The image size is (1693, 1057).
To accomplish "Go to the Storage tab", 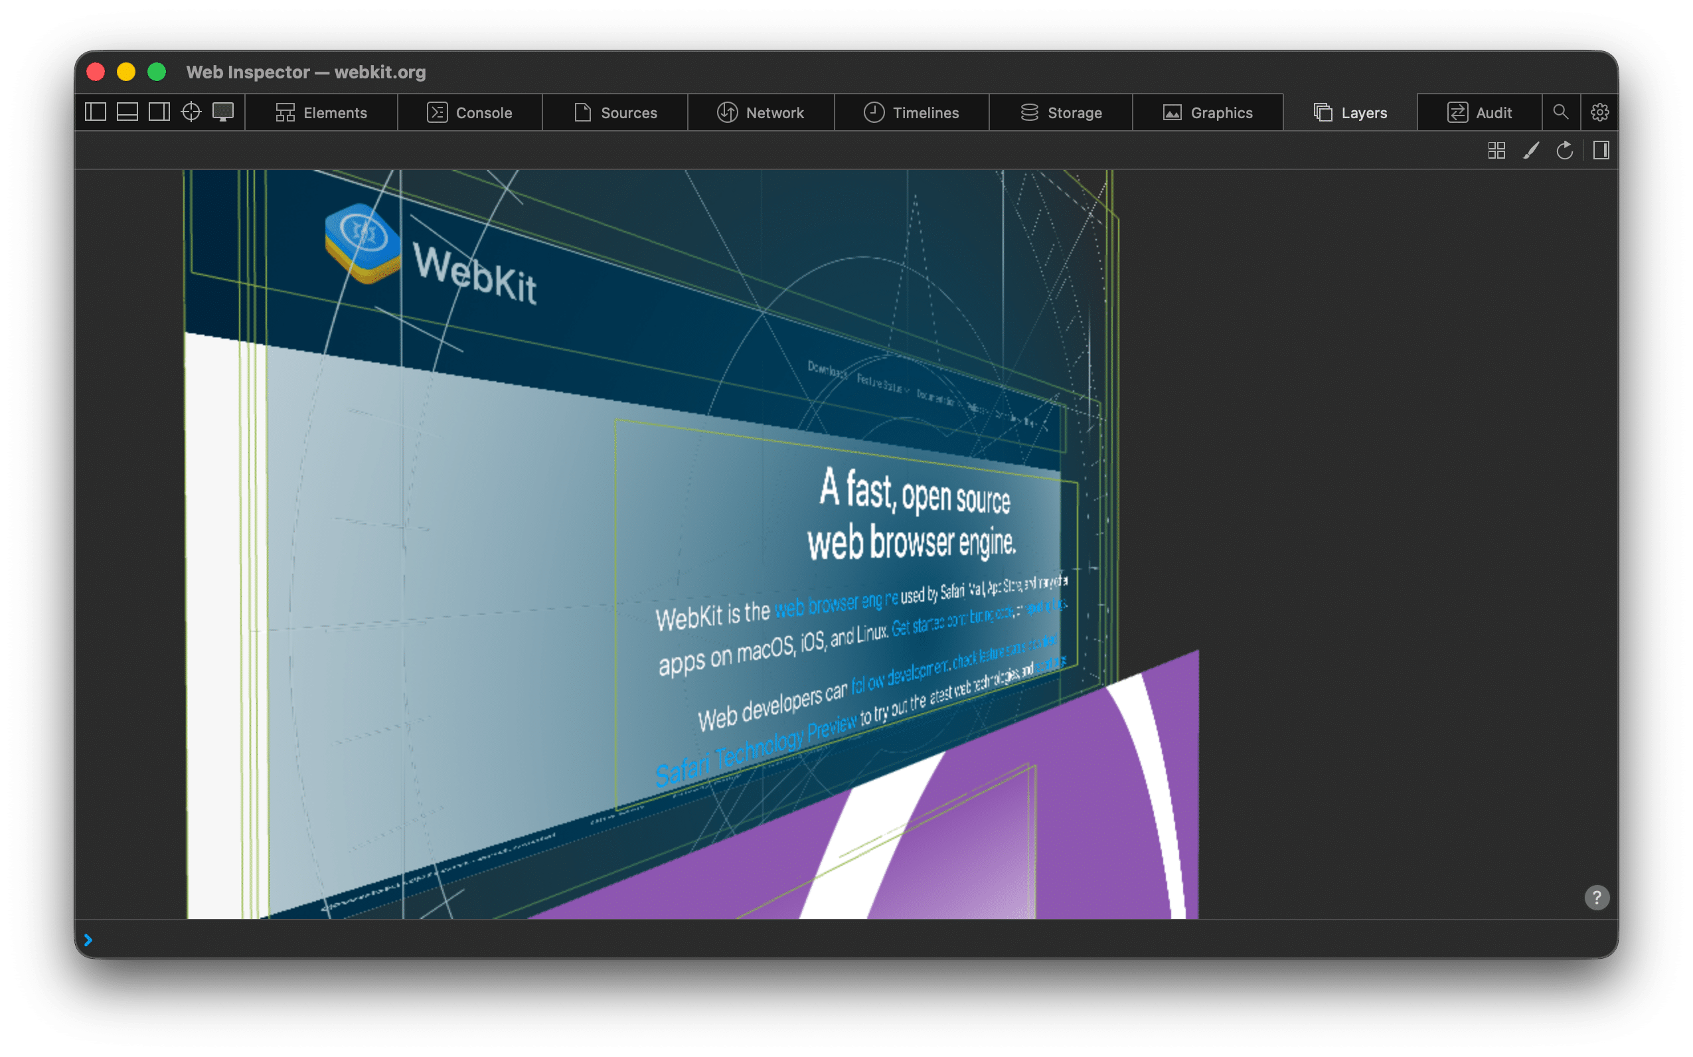I will point(1061,113).
